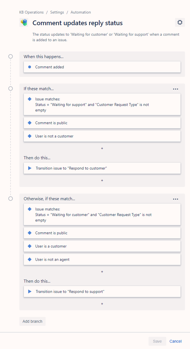
Task: Click the diamond icon beside 'User is not a customer'
Action: coord(30,136)
